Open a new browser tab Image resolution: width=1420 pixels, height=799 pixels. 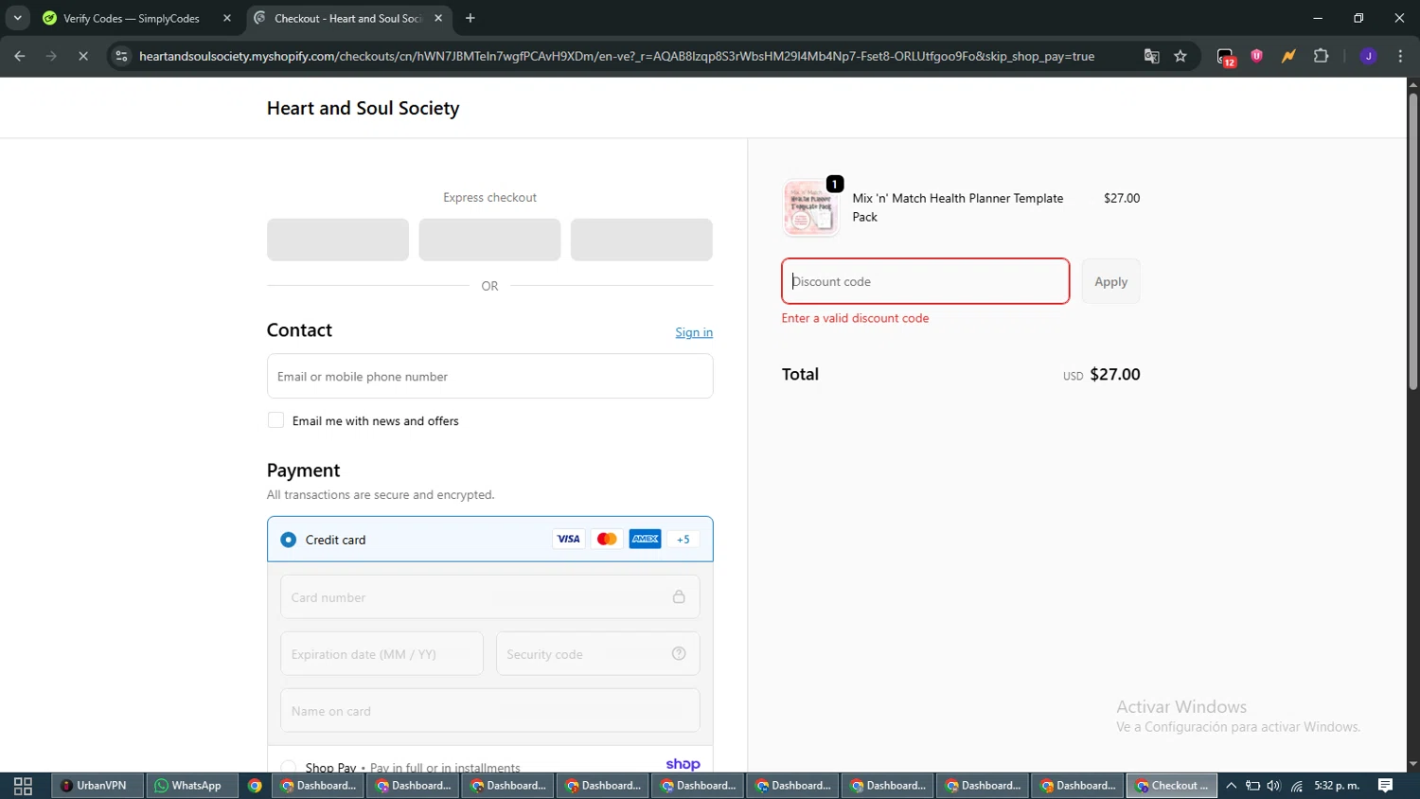(x=470, y=18)
